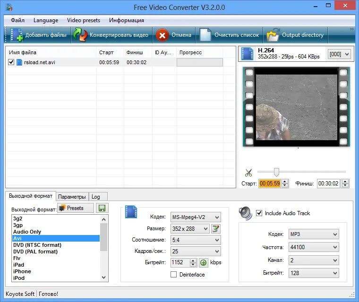Click the rsload.net.avi progress bar
Viewport: 359px width, 302px height.
[x=200, y=62]
